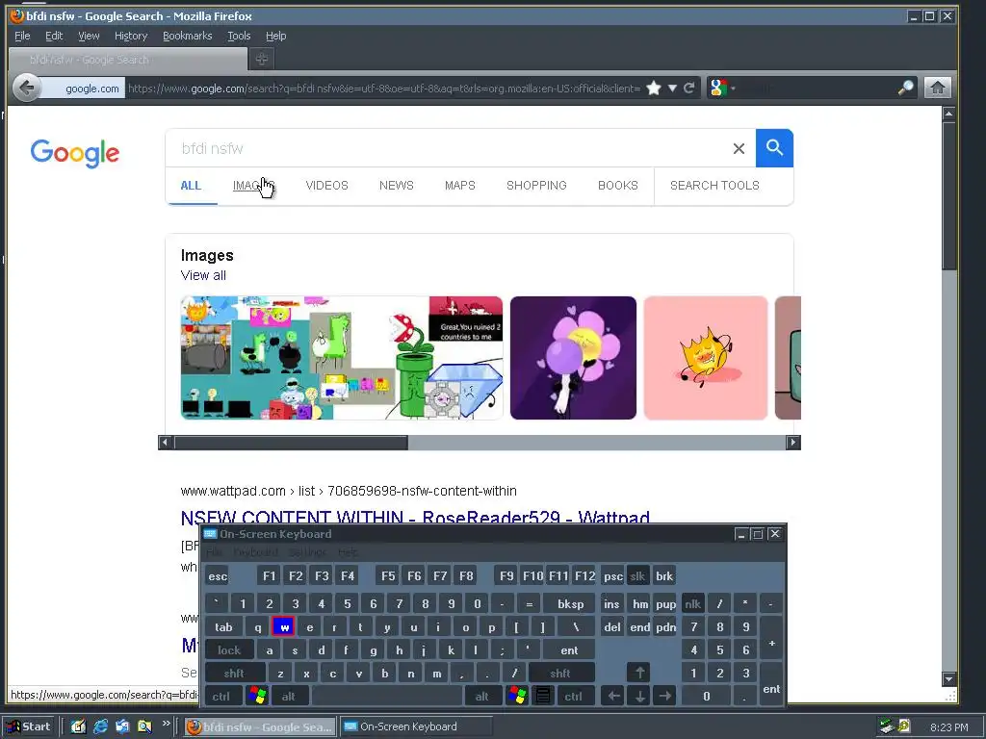
Task: Click the right arrow key on keyboard
Action: click(x=664, y=696)
